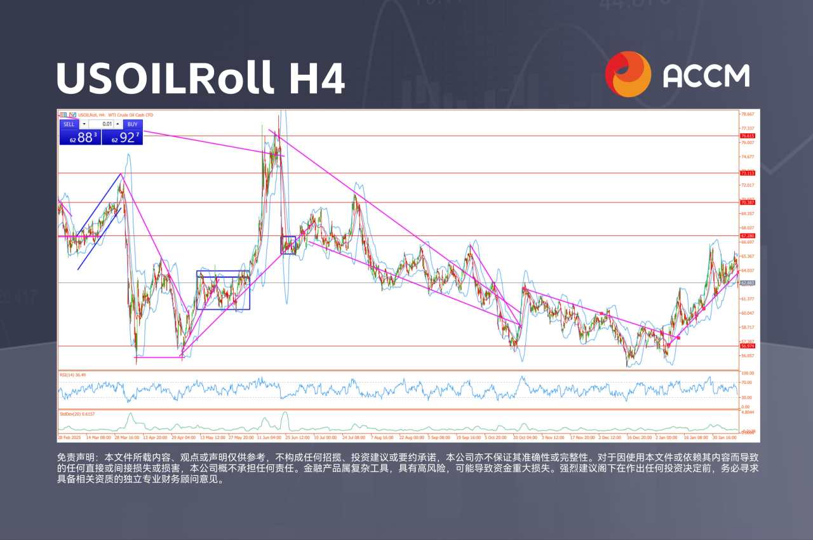Click the RSI(14) indicator label
The width and height of the screenshot is (813, 540).
click(x=72, y=375)
